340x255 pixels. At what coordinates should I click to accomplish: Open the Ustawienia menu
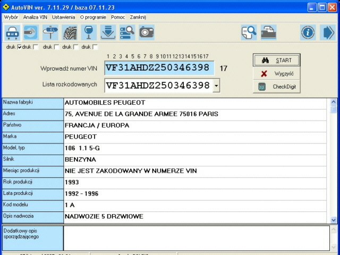pyautogui.click(x=63, y=17)
